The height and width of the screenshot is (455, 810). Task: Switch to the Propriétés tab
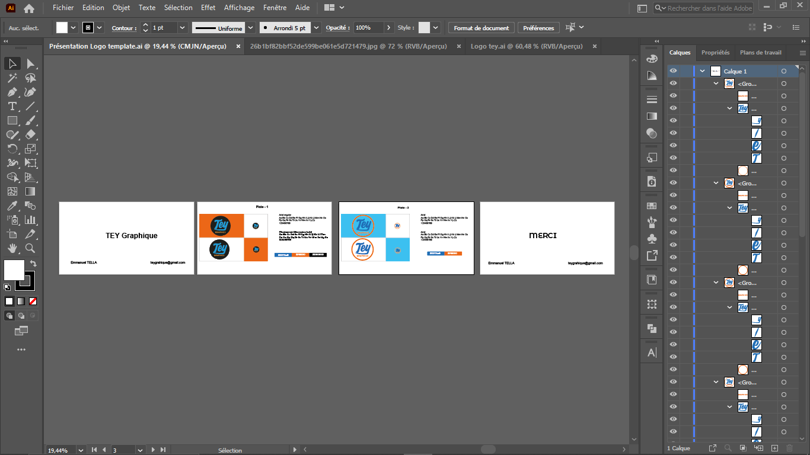[x=715, y=53]
